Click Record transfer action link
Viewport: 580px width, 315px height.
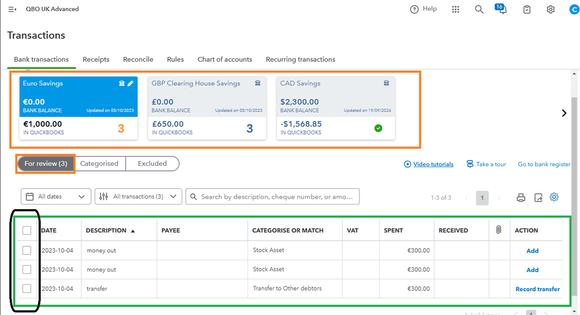tap(538, 289)
